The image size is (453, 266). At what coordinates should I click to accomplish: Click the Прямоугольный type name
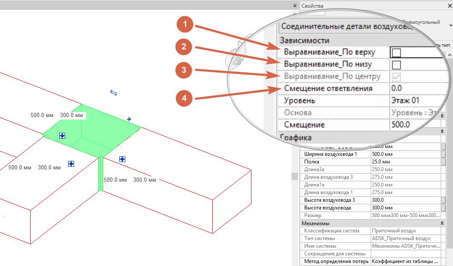[421, 22]
